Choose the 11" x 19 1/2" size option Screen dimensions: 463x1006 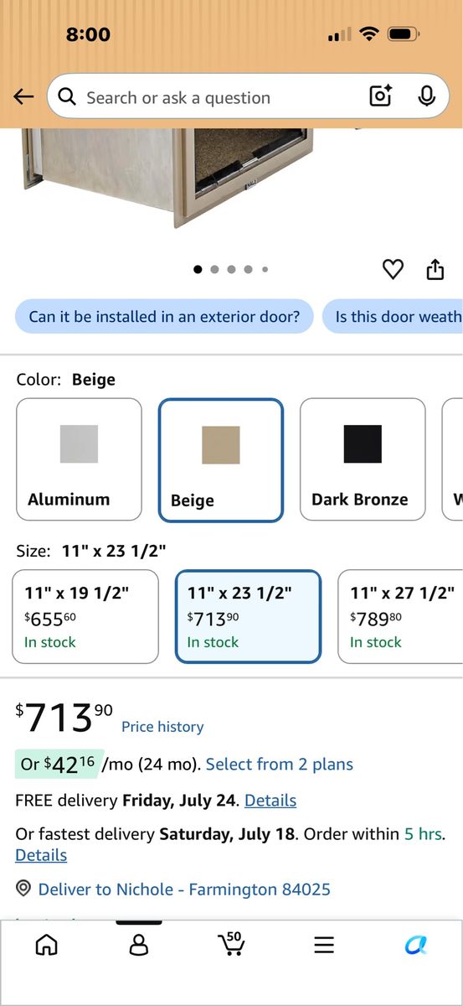(85, 617)
